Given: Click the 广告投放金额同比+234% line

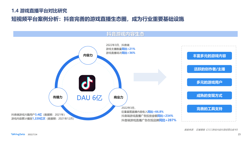Looking at the screenshot, I should 147,116.
